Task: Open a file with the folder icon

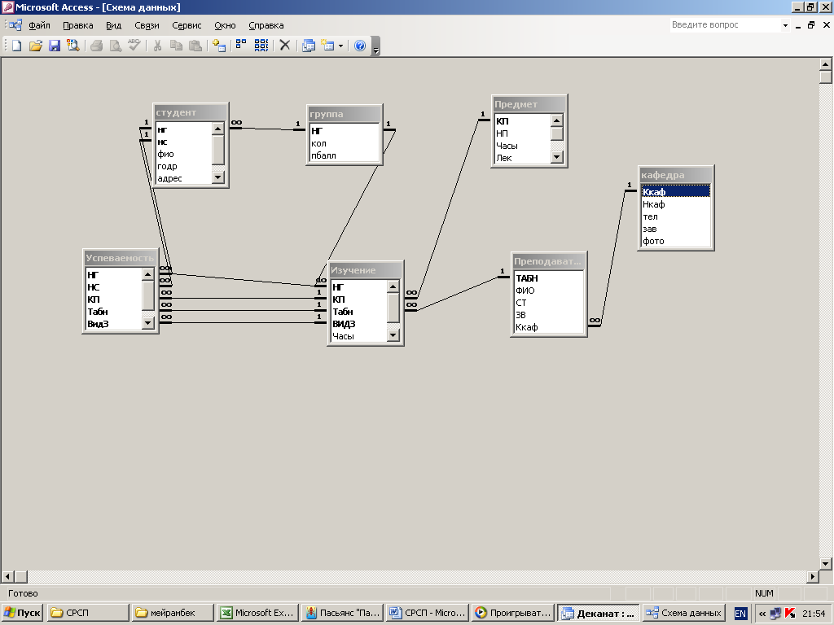Action: [35, 46]
